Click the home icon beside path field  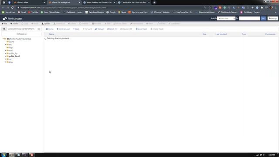[4, 29]
